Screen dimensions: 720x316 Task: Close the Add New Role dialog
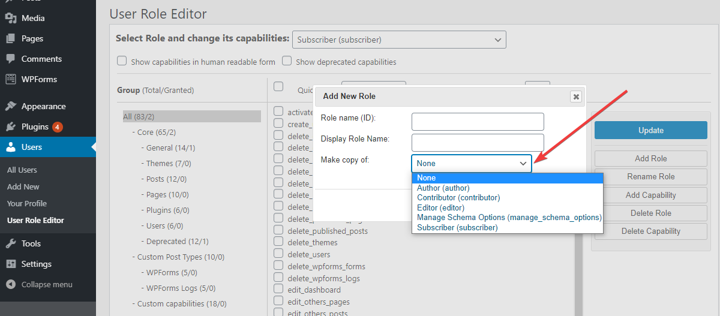575,96
